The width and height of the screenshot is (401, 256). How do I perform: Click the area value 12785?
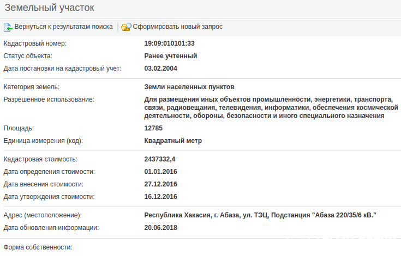[x=153, y=128]
